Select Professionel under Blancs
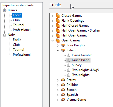This screenshot has width=113, height=107. point(22,30)
